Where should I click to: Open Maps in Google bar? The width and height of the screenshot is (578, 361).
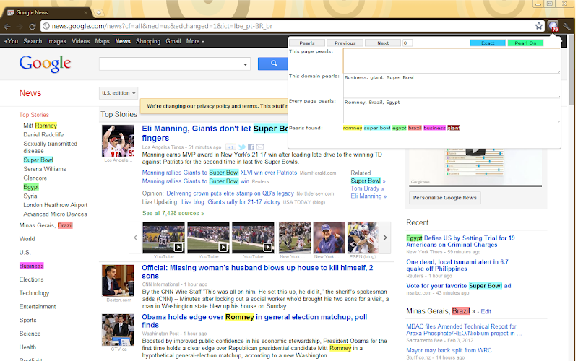[102, 41]
